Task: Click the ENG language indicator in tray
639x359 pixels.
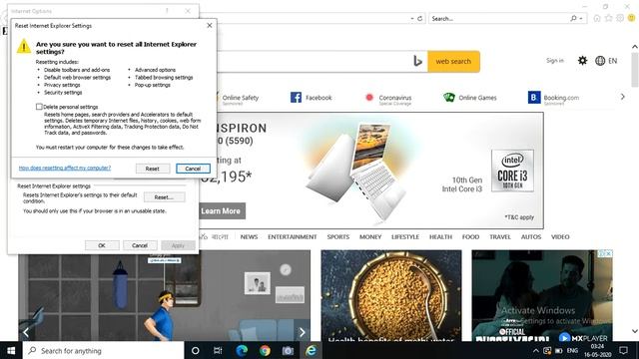Action: pos(572,350)
